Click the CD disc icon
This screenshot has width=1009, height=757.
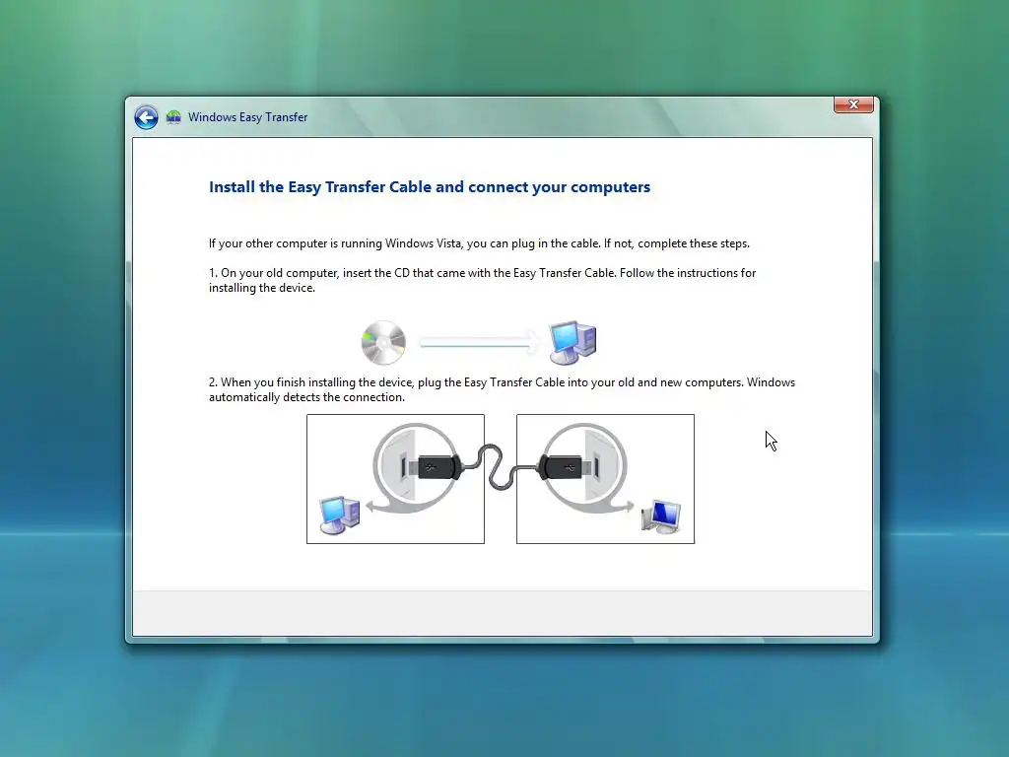[383, 342]
